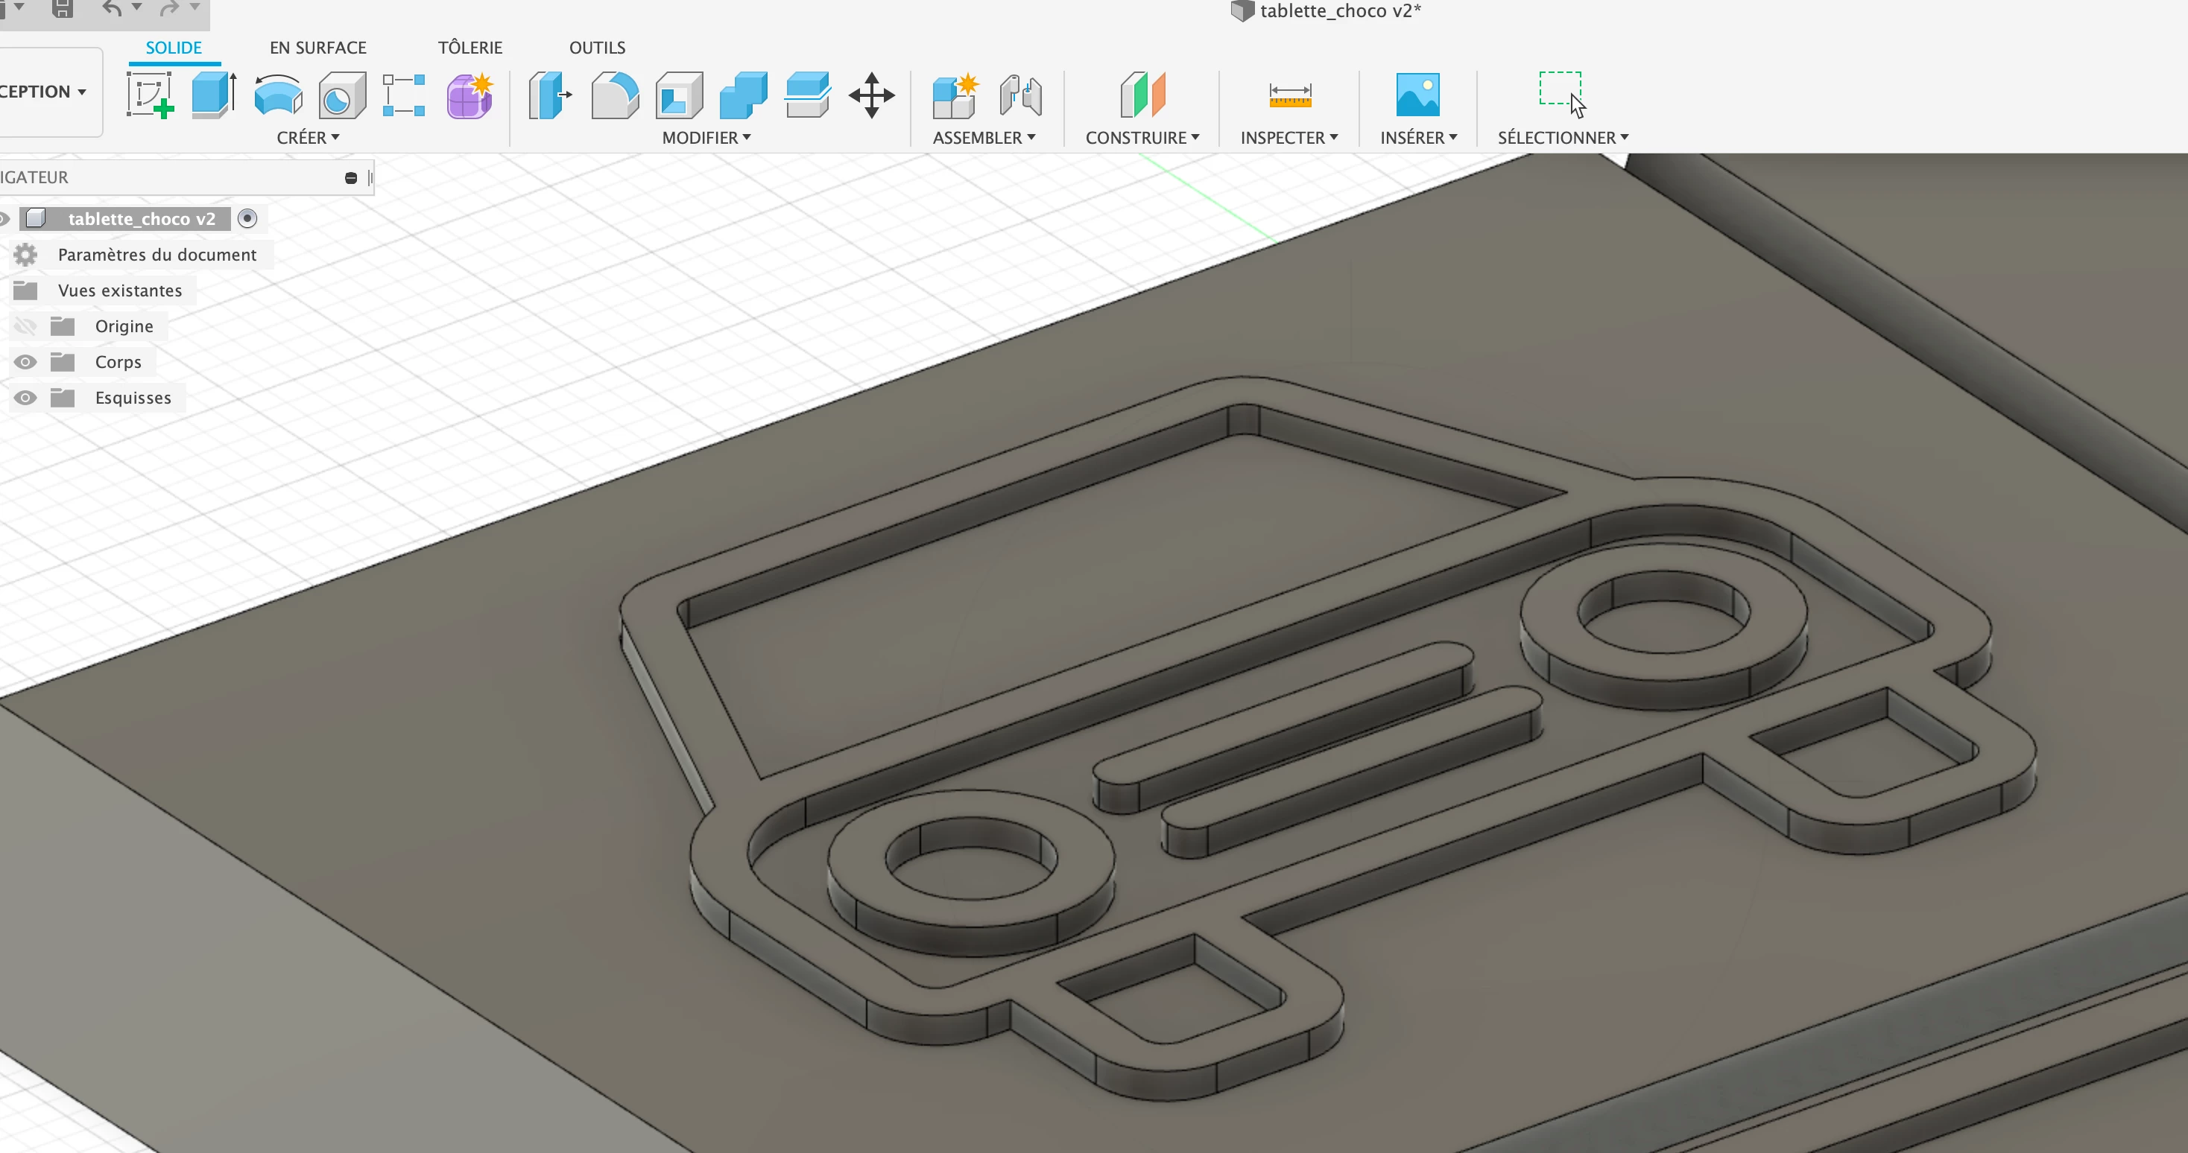Image resolution: width=2188 pixels, height=1153 pixels.
Task: Hide the Corps folder with eye icon
Action: click(25, 362)
